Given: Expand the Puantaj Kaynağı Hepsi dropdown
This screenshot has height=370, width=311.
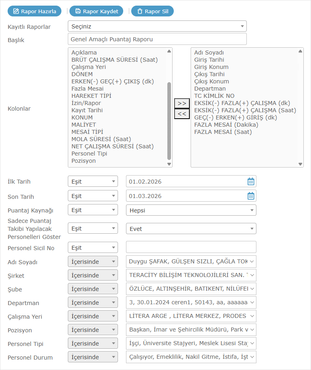Looking at the screenshot, I should pyautogui.click(x=191, y=210).
